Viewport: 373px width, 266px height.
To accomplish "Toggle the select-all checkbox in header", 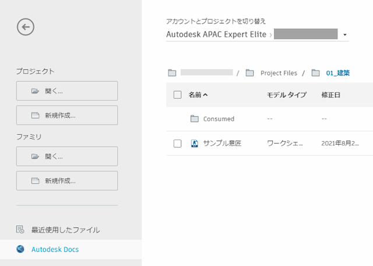I will [178, 94].
